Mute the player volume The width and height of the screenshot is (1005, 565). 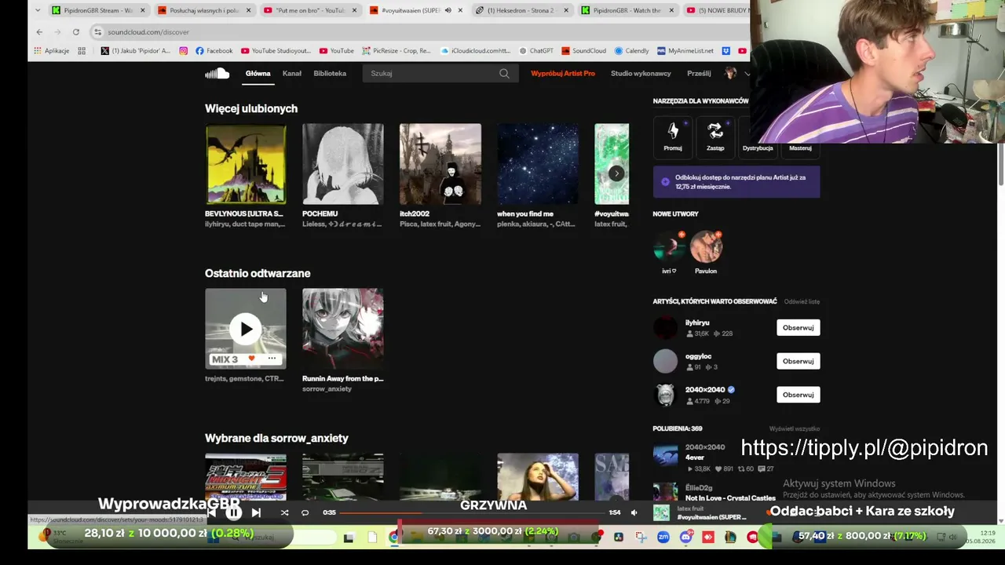[634, 513]
